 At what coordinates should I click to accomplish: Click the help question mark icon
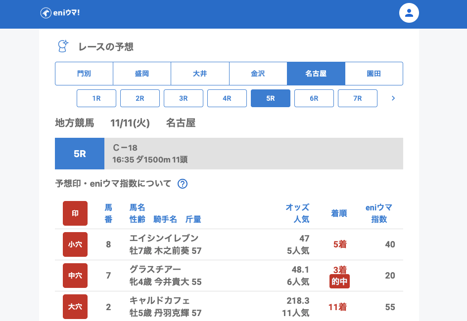click(x=183, y=184)
